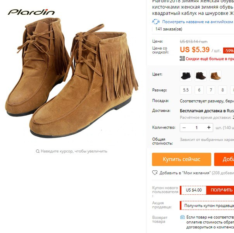This screenshot has width=234, height=233.
Task: Click the main tan fringe boots product image
Action: coord(71,78)
